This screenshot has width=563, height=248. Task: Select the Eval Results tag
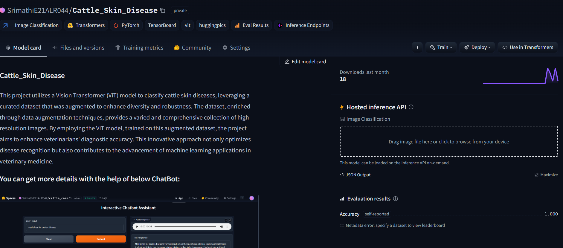(251, 25)
